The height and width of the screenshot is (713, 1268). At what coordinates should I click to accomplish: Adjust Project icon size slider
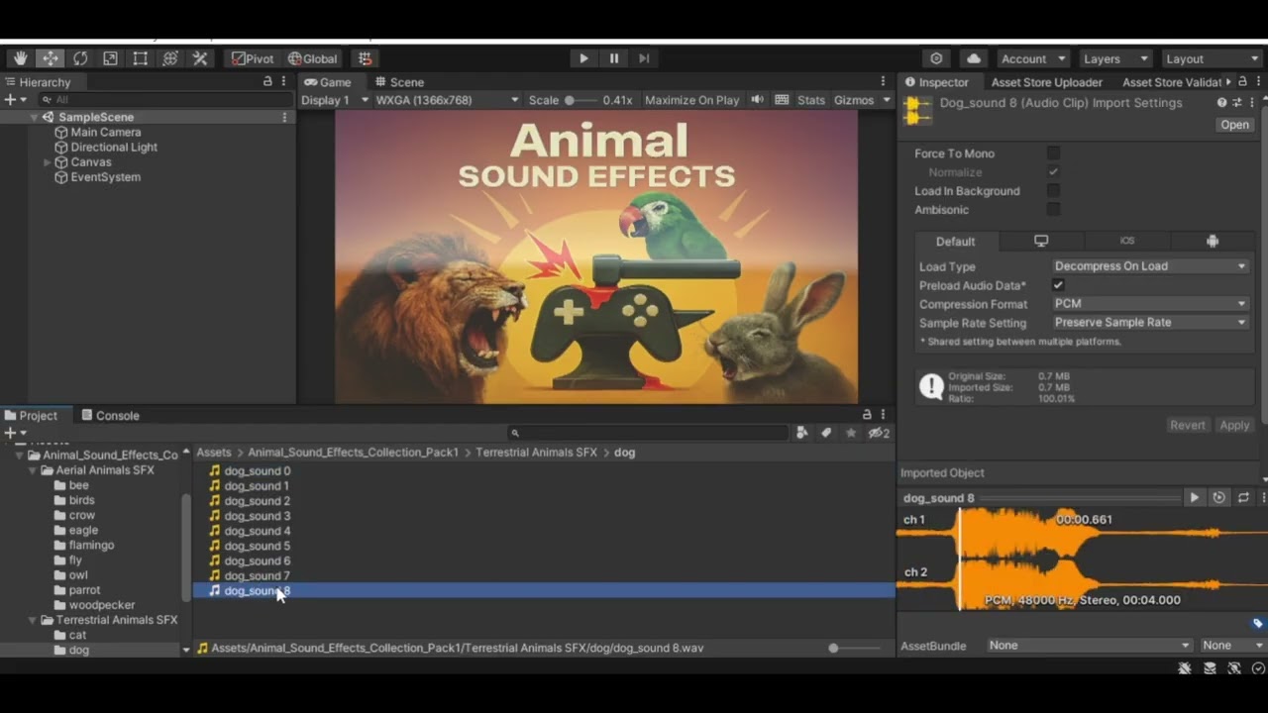tap(854, 648)
